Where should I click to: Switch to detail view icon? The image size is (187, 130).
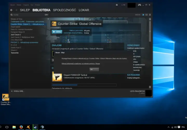[x=143, y=15]
